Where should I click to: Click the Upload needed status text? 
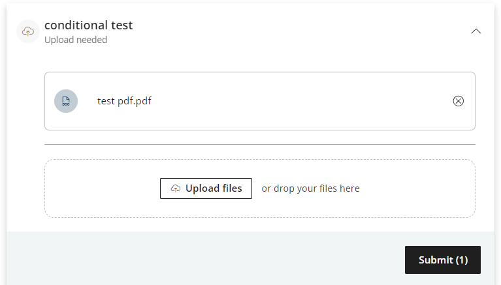pos(76,40)
